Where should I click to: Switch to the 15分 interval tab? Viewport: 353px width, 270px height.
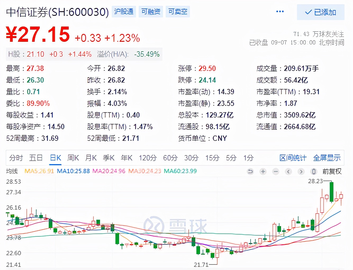(x=212, y=158)
